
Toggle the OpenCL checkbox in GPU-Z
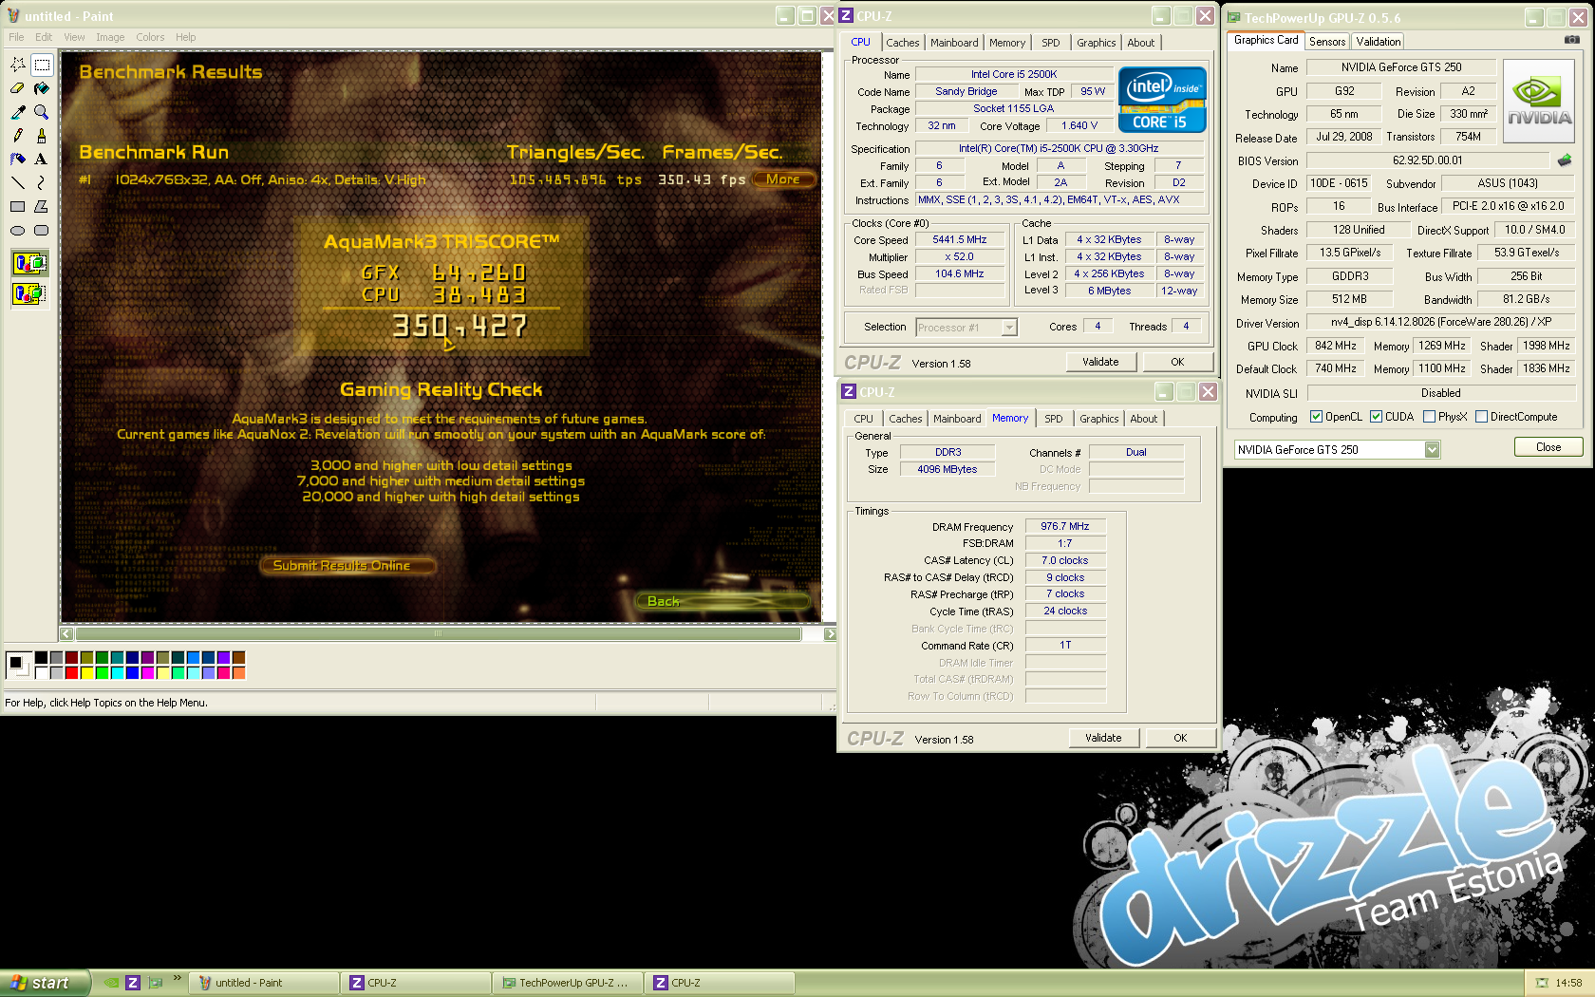click(x=1316, y=417)
